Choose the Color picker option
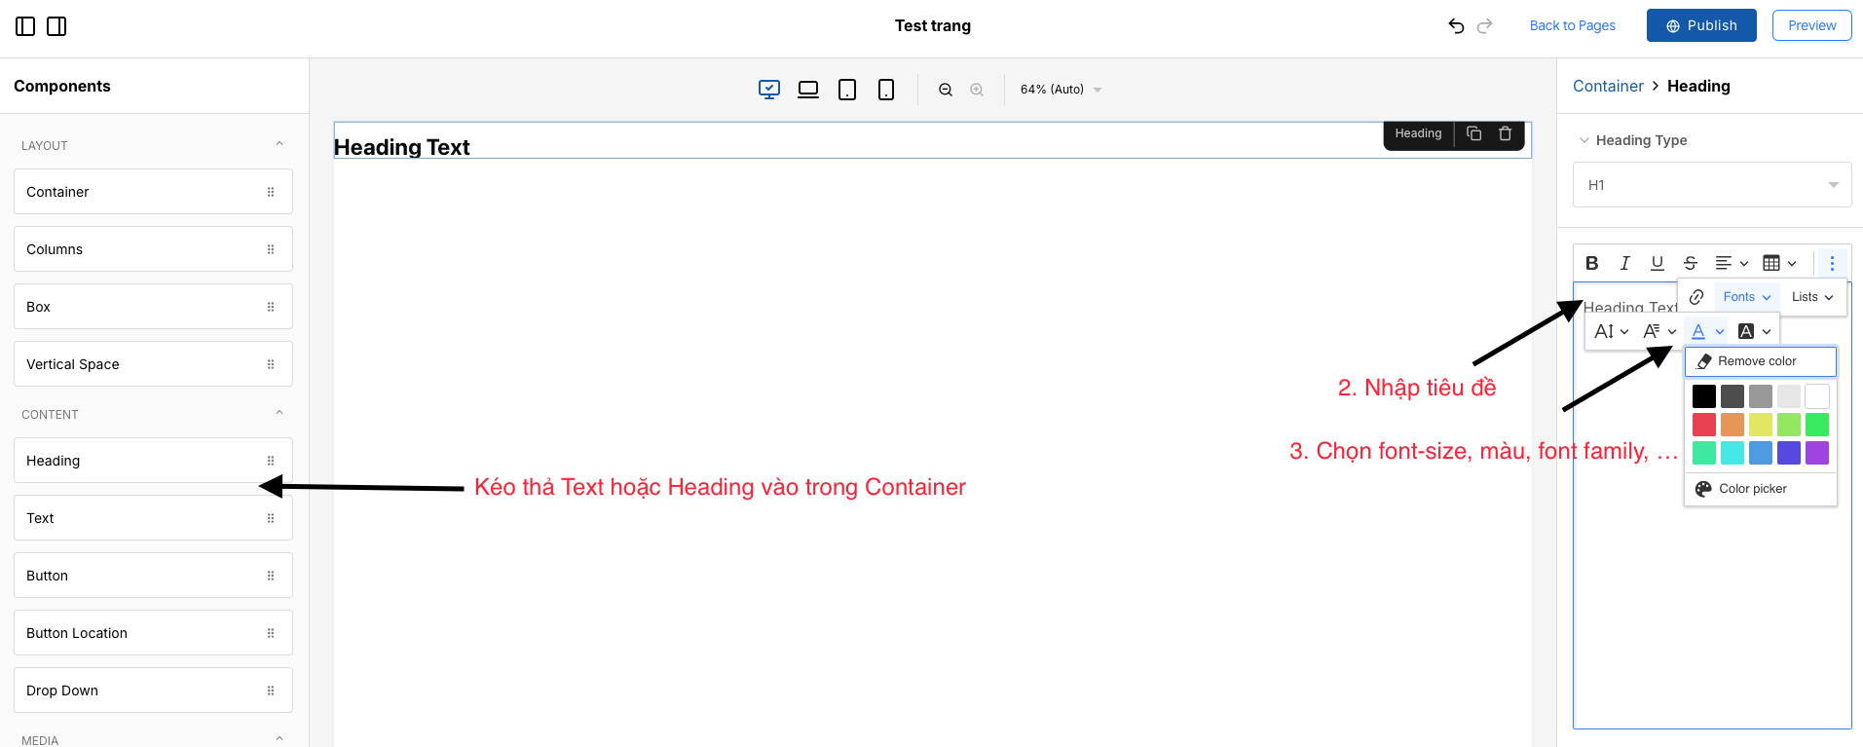 click(1753, 489)
